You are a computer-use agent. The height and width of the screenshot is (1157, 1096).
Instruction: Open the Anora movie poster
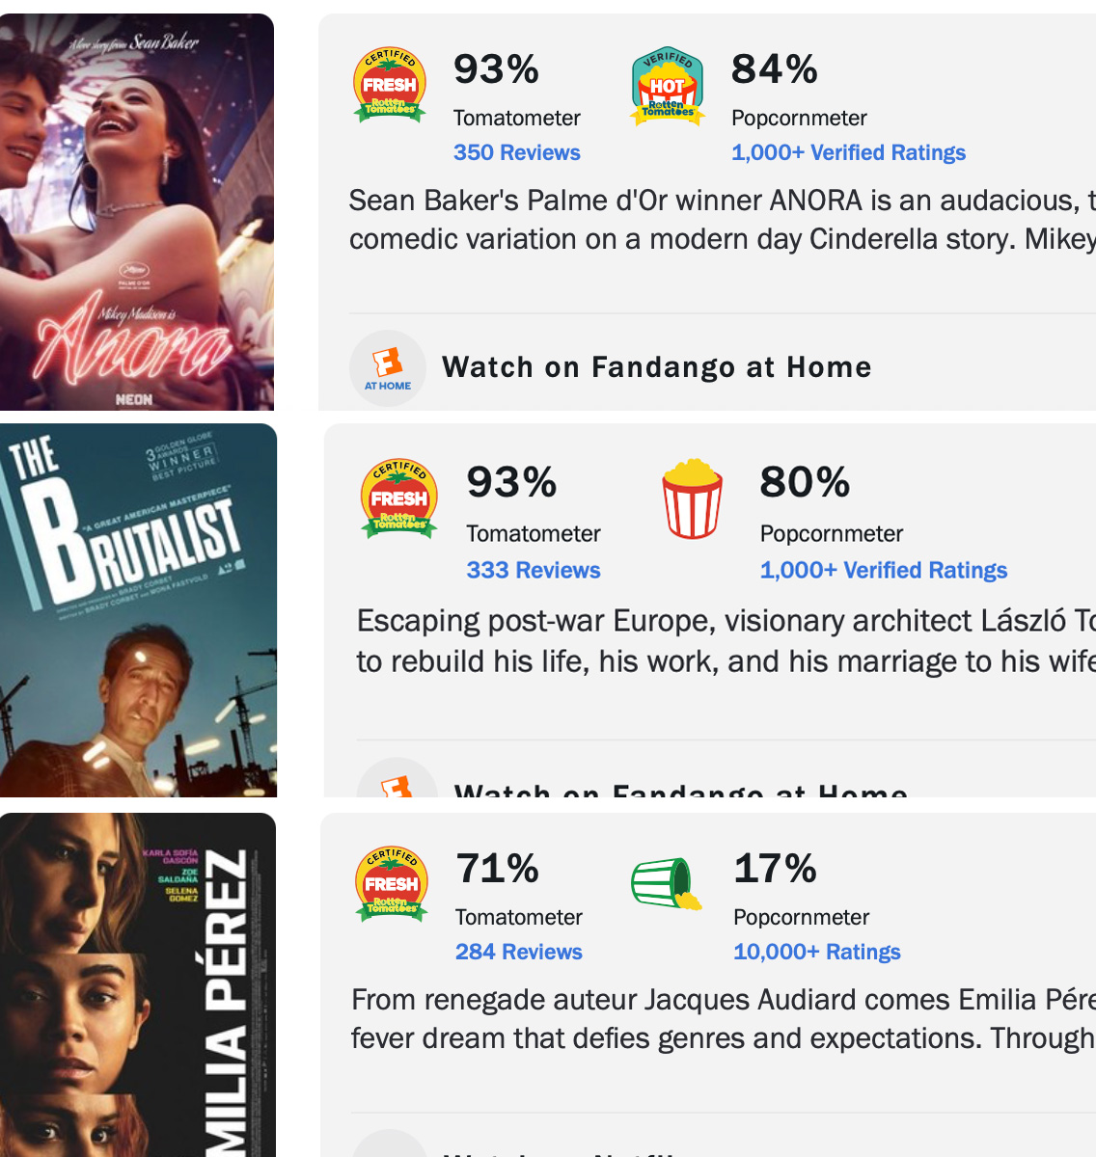(137, 212)
